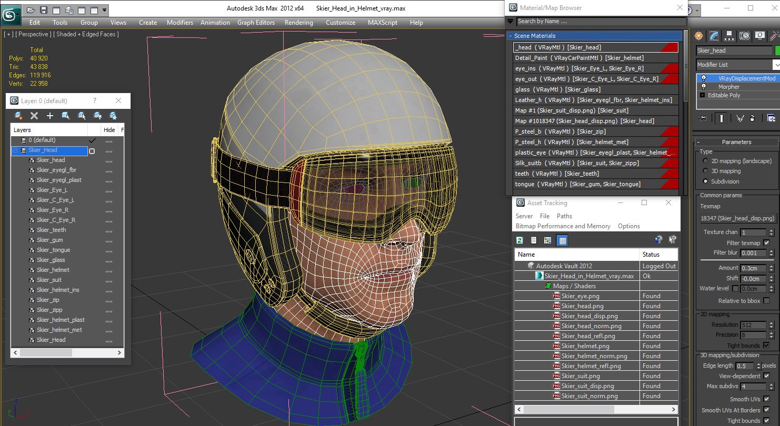Click Configure Modifier Sets icon
This screenshot has height=426, width=780.
coord(771,118)
